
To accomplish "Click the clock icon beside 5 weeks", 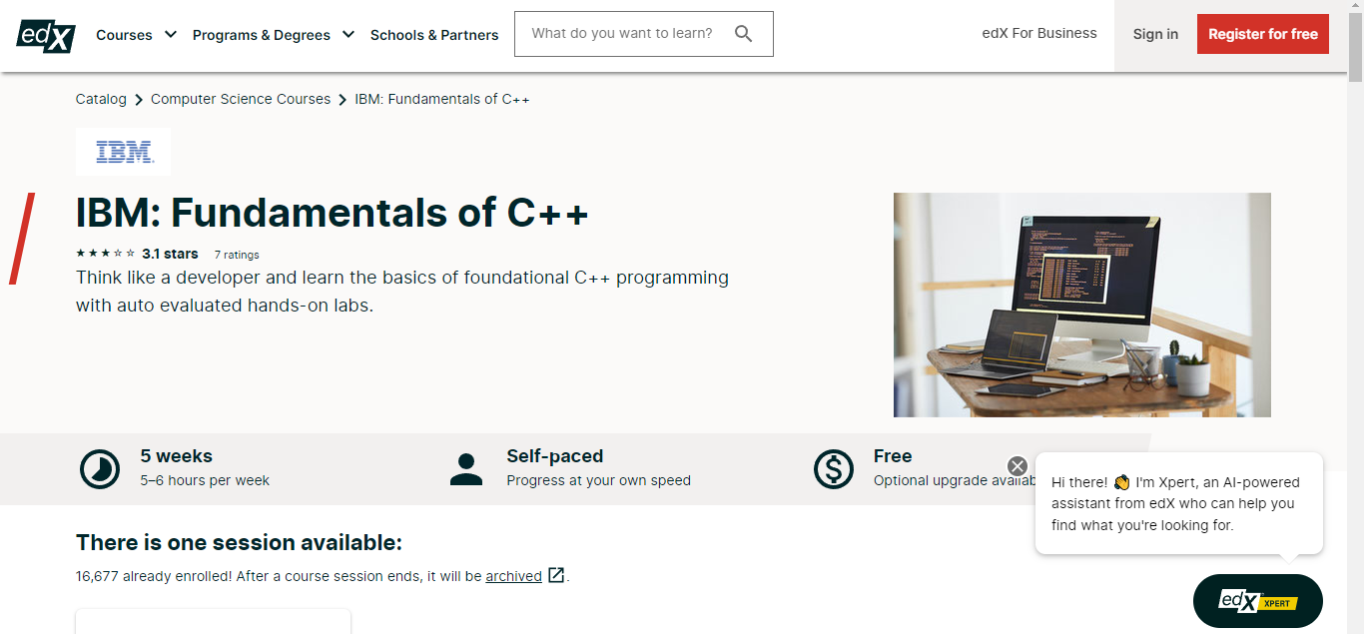I will pos(100,468).
